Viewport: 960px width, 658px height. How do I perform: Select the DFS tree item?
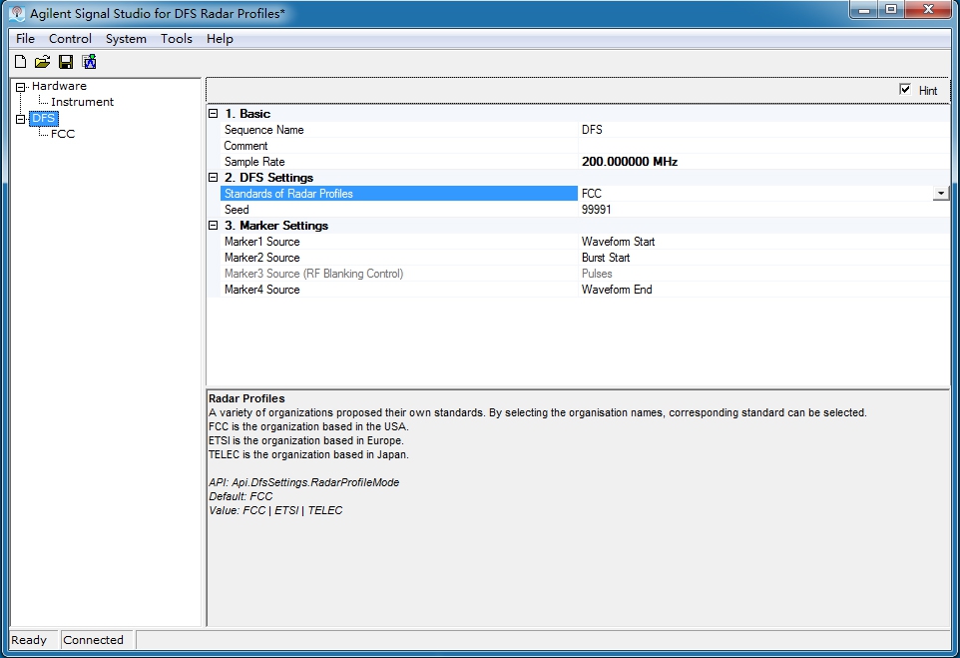pyautogui.click(x=44, y=118)
